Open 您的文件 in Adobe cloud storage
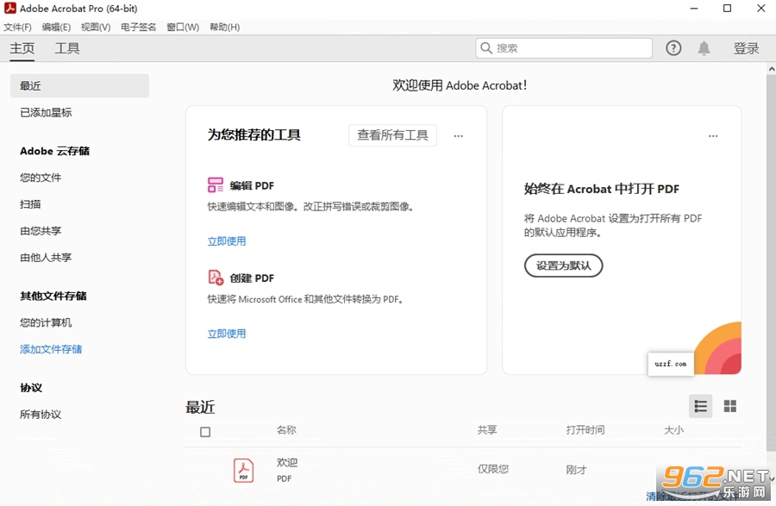 [41, 178]
